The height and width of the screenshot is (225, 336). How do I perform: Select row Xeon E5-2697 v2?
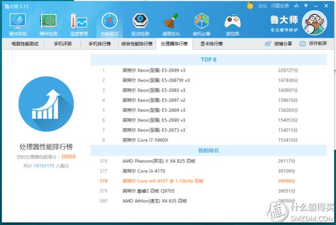208,100
